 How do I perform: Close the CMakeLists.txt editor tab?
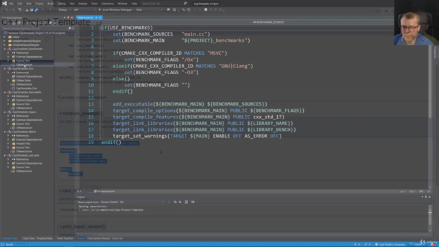100,18
